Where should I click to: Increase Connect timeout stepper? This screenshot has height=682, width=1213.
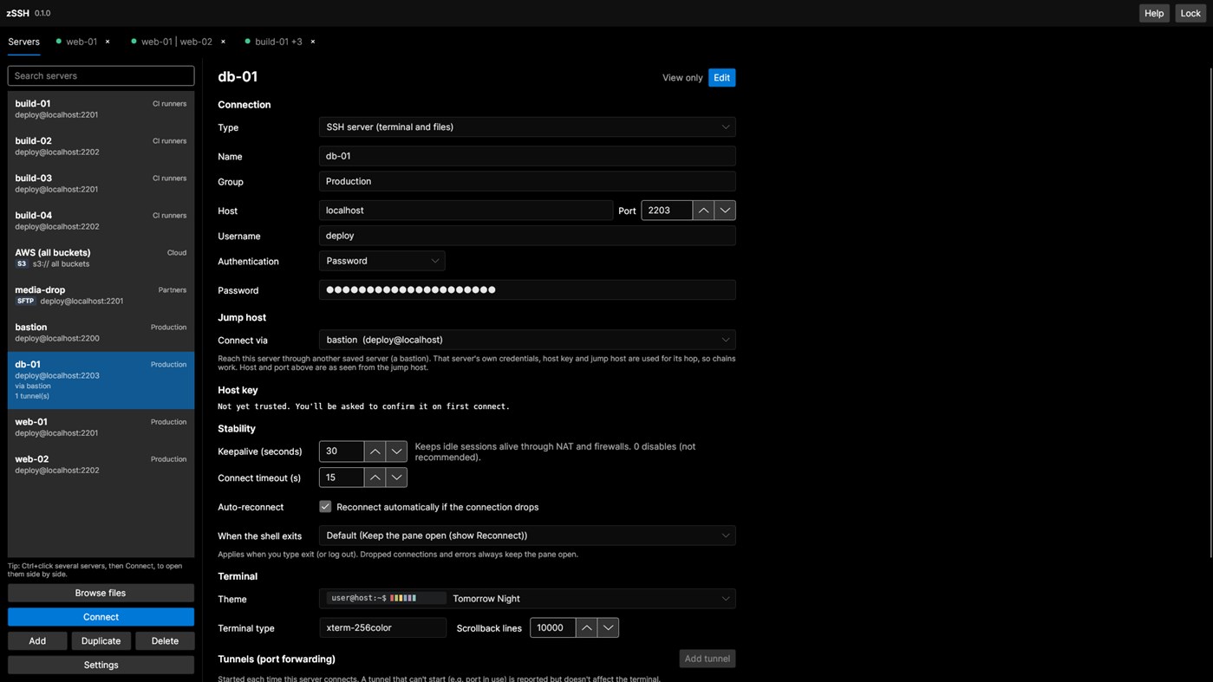tap(375, 477)
